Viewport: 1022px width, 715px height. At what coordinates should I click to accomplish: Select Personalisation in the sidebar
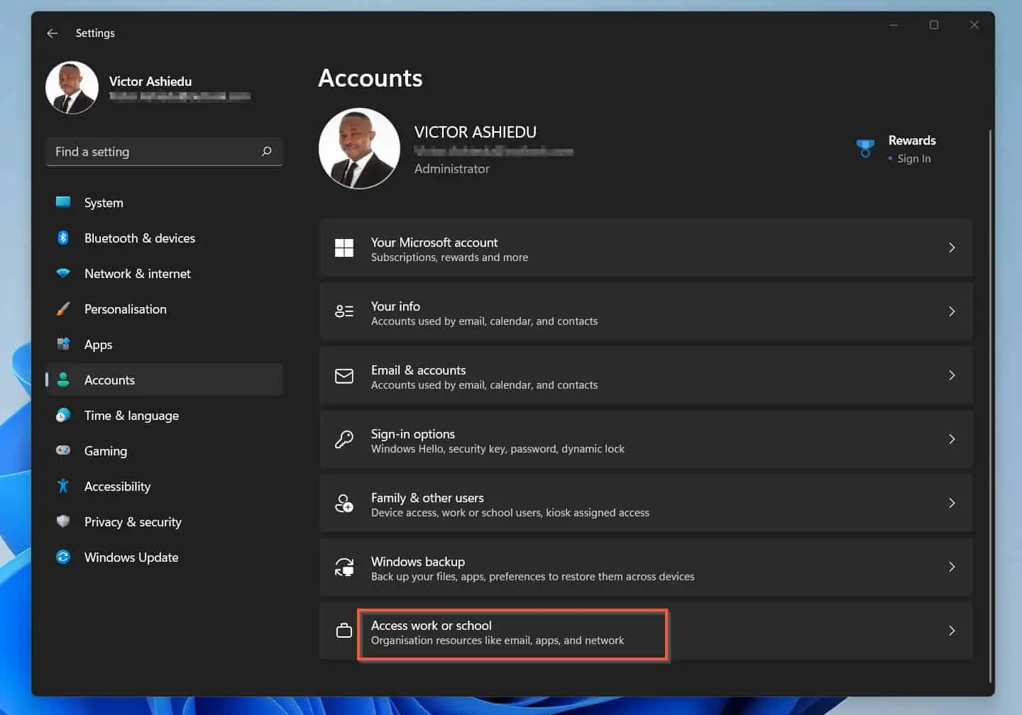click(x=165, y=309)
